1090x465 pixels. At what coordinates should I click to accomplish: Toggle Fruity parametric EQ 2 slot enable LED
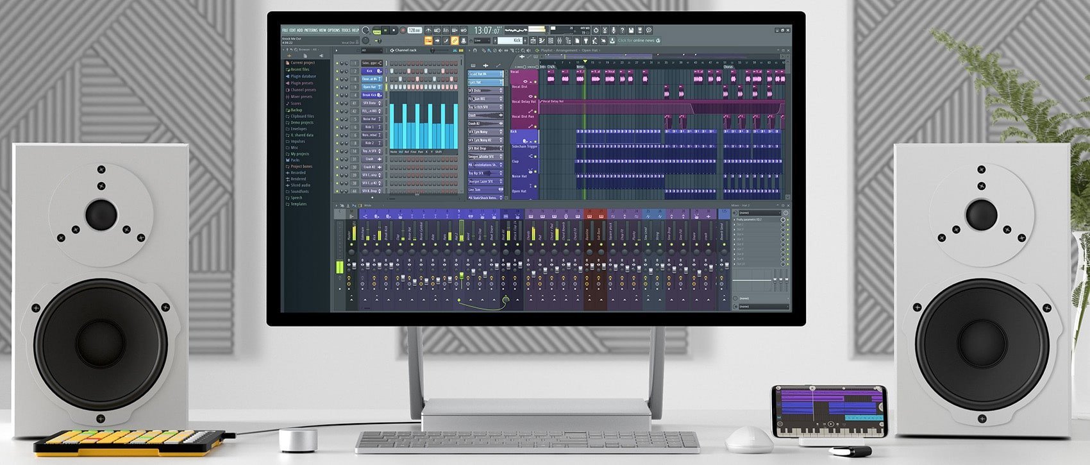pos(788,219)
